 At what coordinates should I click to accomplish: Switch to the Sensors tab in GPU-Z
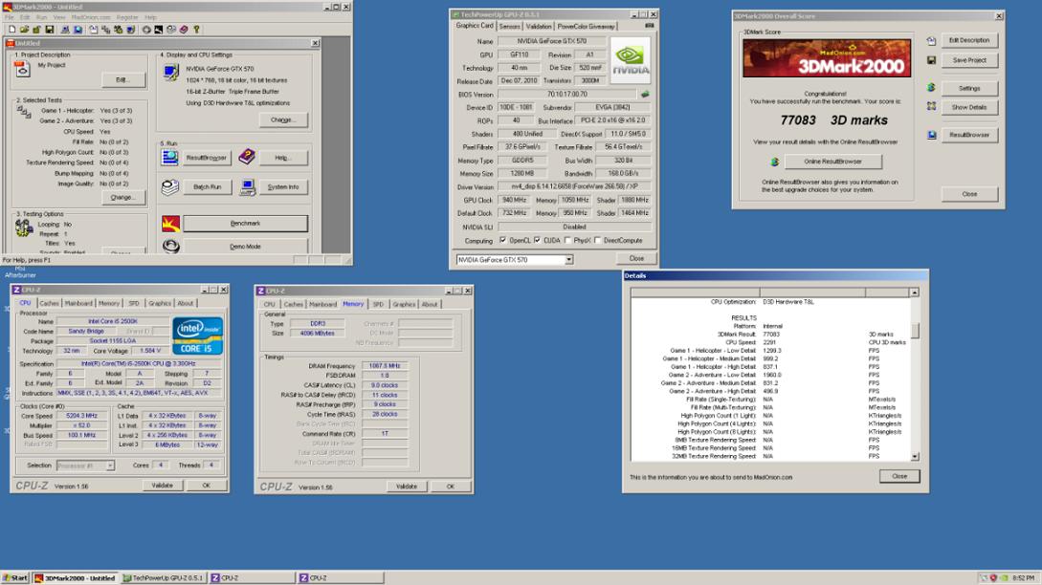510,27
